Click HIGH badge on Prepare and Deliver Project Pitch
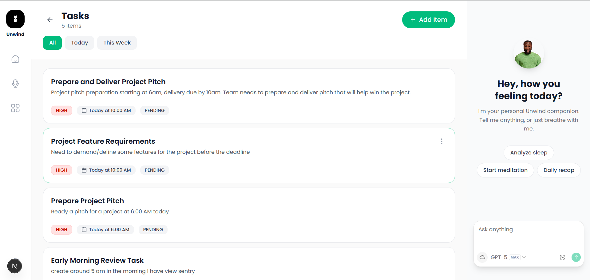 (61, 111)
